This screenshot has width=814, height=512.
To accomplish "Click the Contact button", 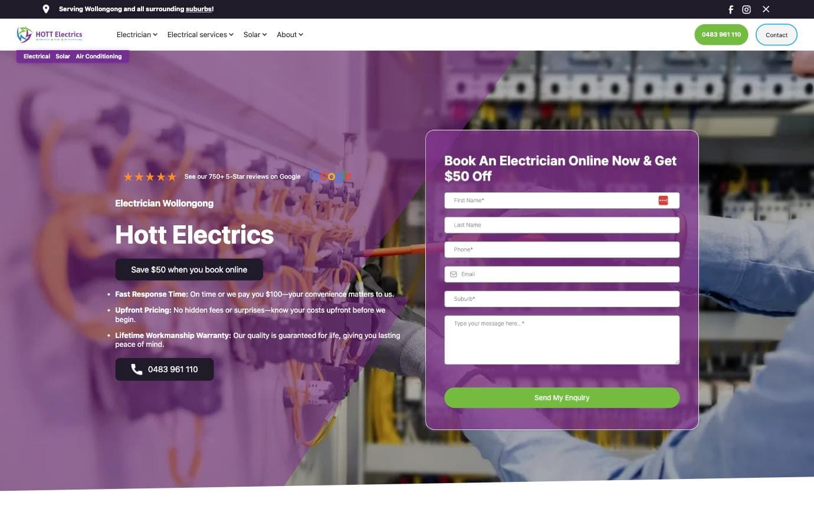I will click(777, 35).
